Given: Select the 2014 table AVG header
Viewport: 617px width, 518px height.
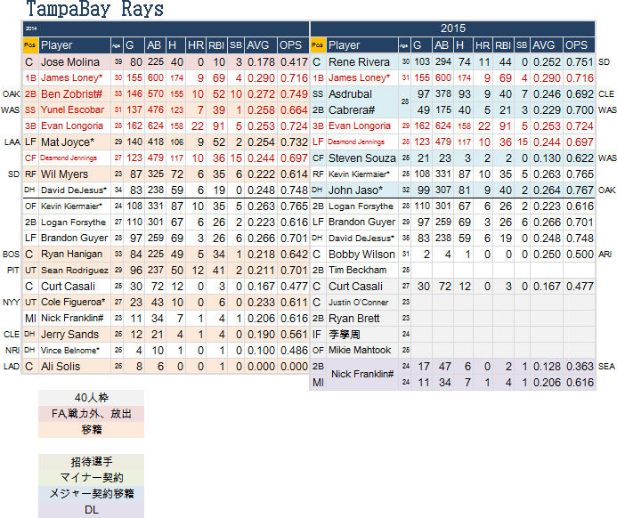Looking at the screenshot, I should pyautogui.click(x=261, y=45).
